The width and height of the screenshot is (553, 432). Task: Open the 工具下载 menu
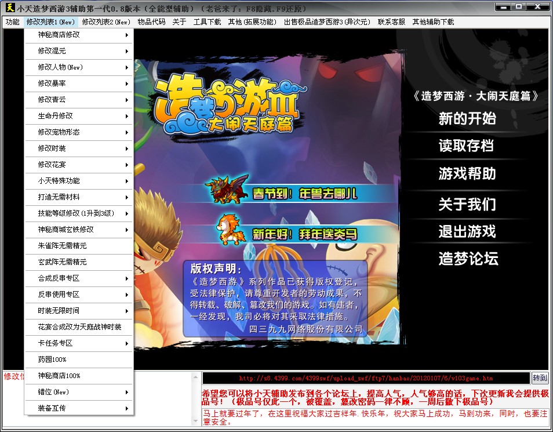coord(207,22)
